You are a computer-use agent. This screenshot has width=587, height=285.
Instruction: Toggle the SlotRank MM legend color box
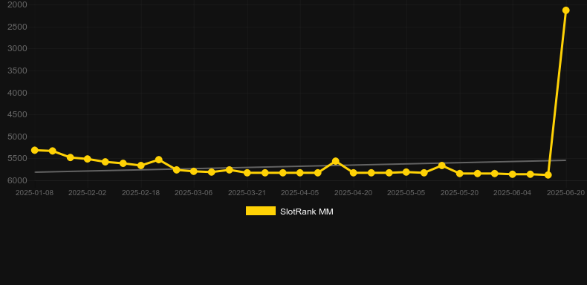coord(261,211)
